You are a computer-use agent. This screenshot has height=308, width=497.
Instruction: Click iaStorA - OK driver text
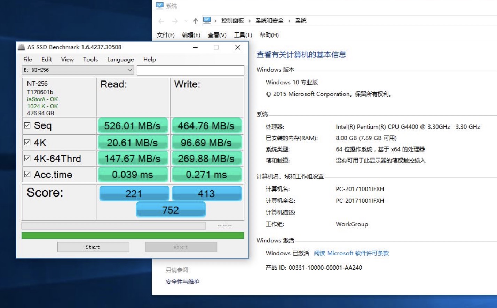42,99
